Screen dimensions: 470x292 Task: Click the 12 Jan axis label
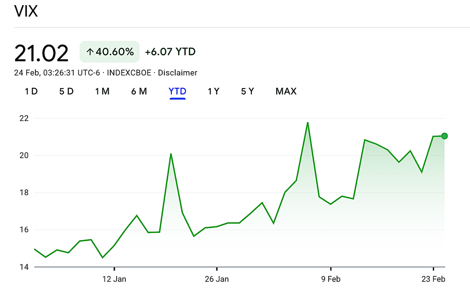(114, 279)
